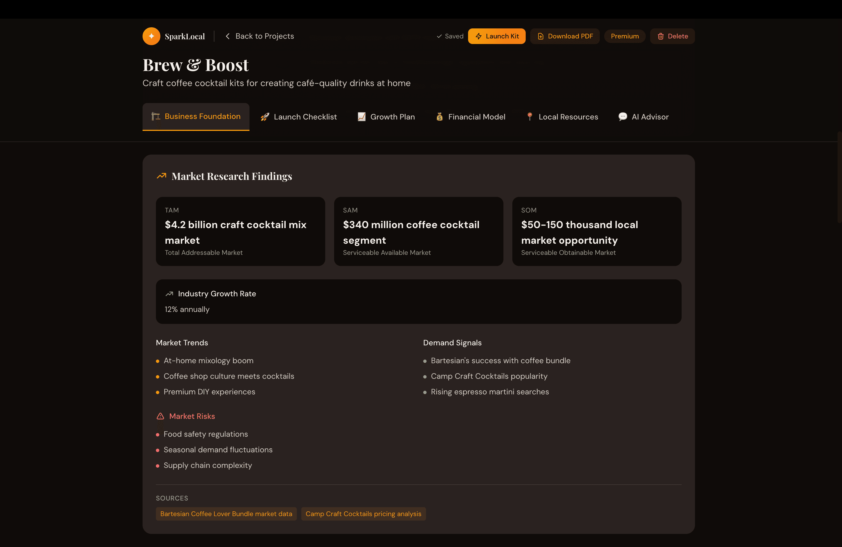Click the lightning bolt icon in Launch Kit

click(479, 36)
